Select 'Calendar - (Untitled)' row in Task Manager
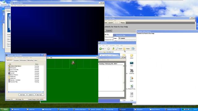The width and height of the screenshot is (198, 111). point(26,80)
